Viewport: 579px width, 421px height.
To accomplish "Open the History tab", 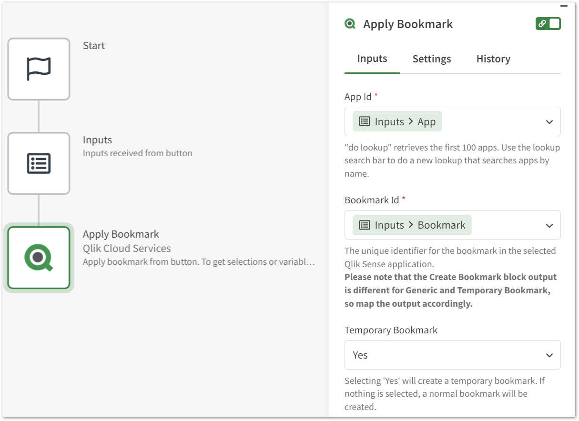I will [x=493, y=59].
